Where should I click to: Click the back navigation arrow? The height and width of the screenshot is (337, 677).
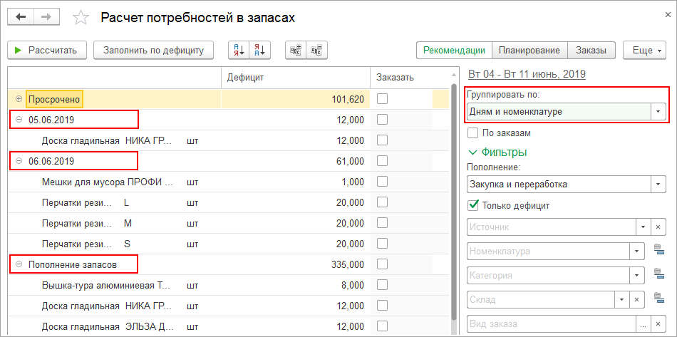click(20, 17)
